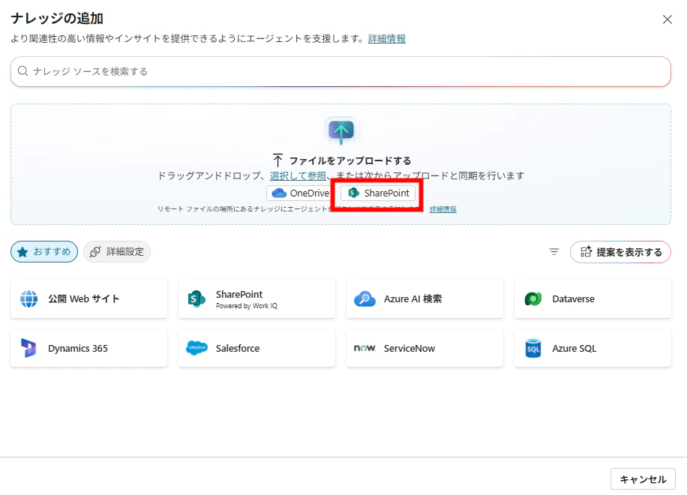Select the Dynamics 365 card
The height and width of the screenshot is (495, 687).
89,348
